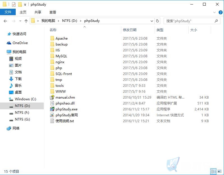Screen dimensions: 224x175
Task: Switch to large icons view in status bar
Action: point(220,171)
